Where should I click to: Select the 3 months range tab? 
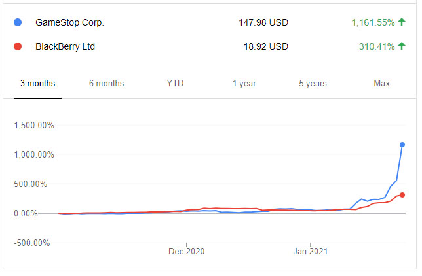38,83
